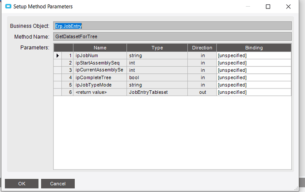Image resolution: width=305 pixels, height=192 pixels.
Task: Click the string type cell of ipJobTypeMode
Action: 157,85
